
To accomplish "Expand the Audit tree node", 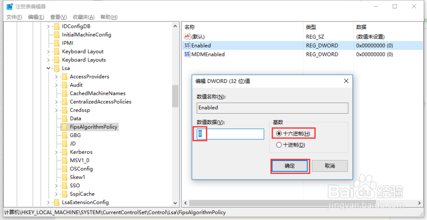I will pyautogui.click(x=56, y=85).
